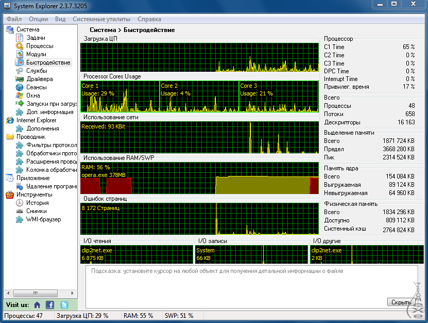Image resolution: width=428 pixels, height=323 pixels.
Task: Click RAM: 55 % in status bar
Action: point(138,316)
